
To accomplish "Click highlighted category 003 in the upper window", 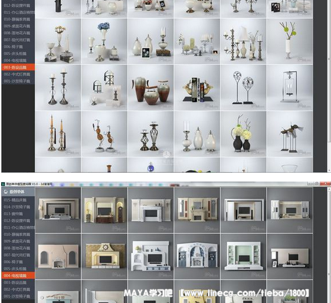I will [18, 67].
